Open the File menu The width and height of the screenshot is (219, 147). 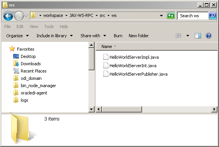pos(7,26)
